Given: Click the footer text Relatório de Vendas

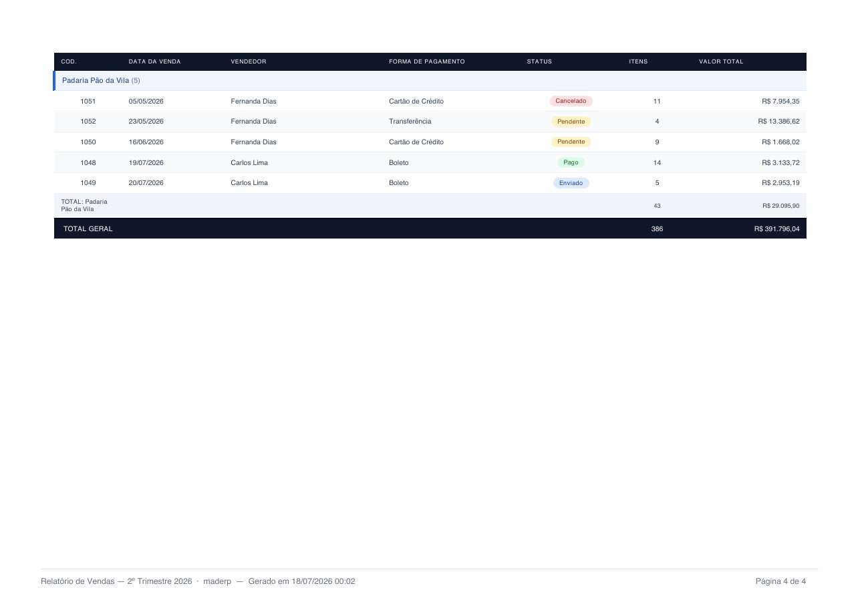Looking at the screenshot, I should coord(78,581).
